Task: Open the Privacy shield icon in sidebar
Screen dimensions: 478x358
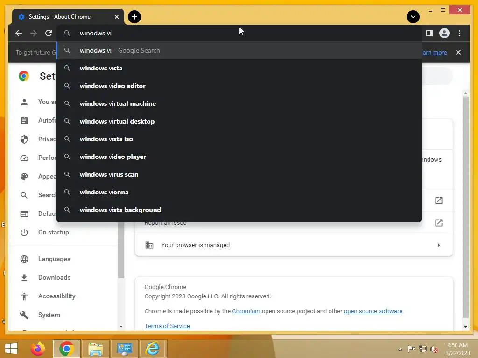Action: (24, 139)
